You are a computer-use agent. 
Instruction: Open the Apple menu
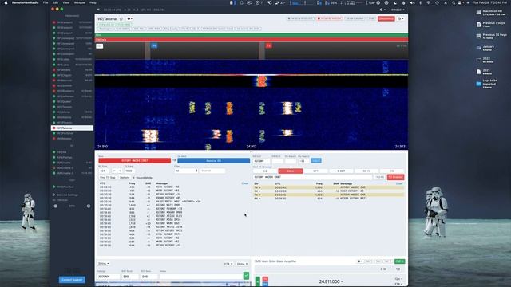tap(6, 2)
